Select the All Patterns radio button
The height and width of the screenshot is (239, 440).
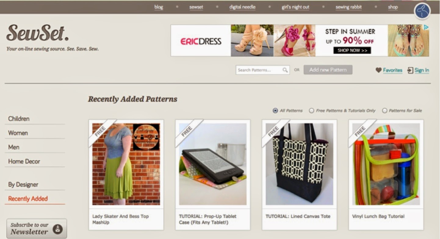click(x=275, y=111)
